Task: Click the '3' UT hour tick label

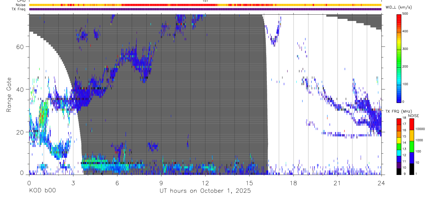Action: click(x=73, y=183)
